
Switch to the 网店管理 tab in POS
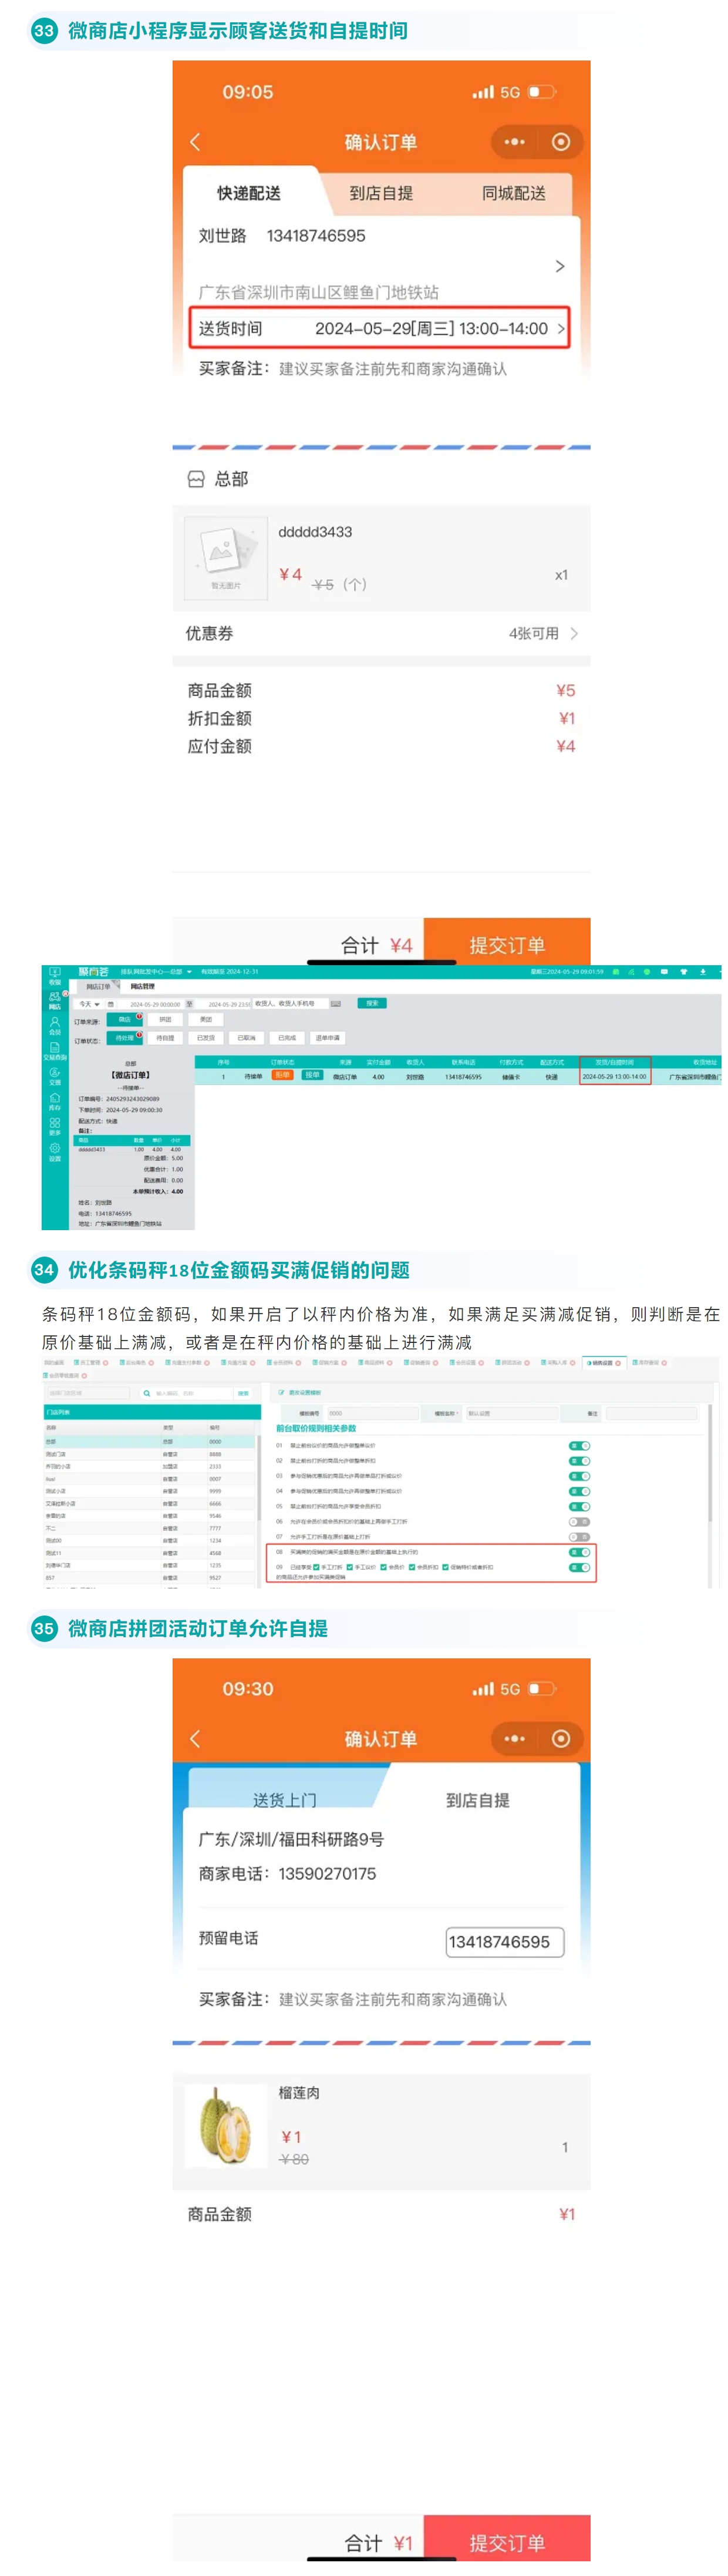coord(143,987)
